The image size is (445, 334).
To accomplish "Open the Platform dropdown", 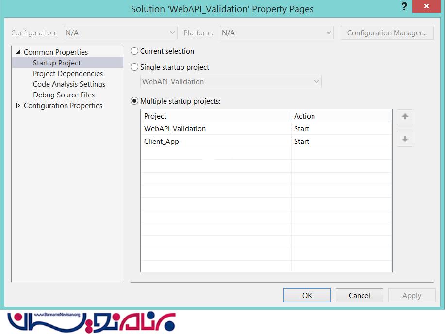I will [x=277, y=33].
